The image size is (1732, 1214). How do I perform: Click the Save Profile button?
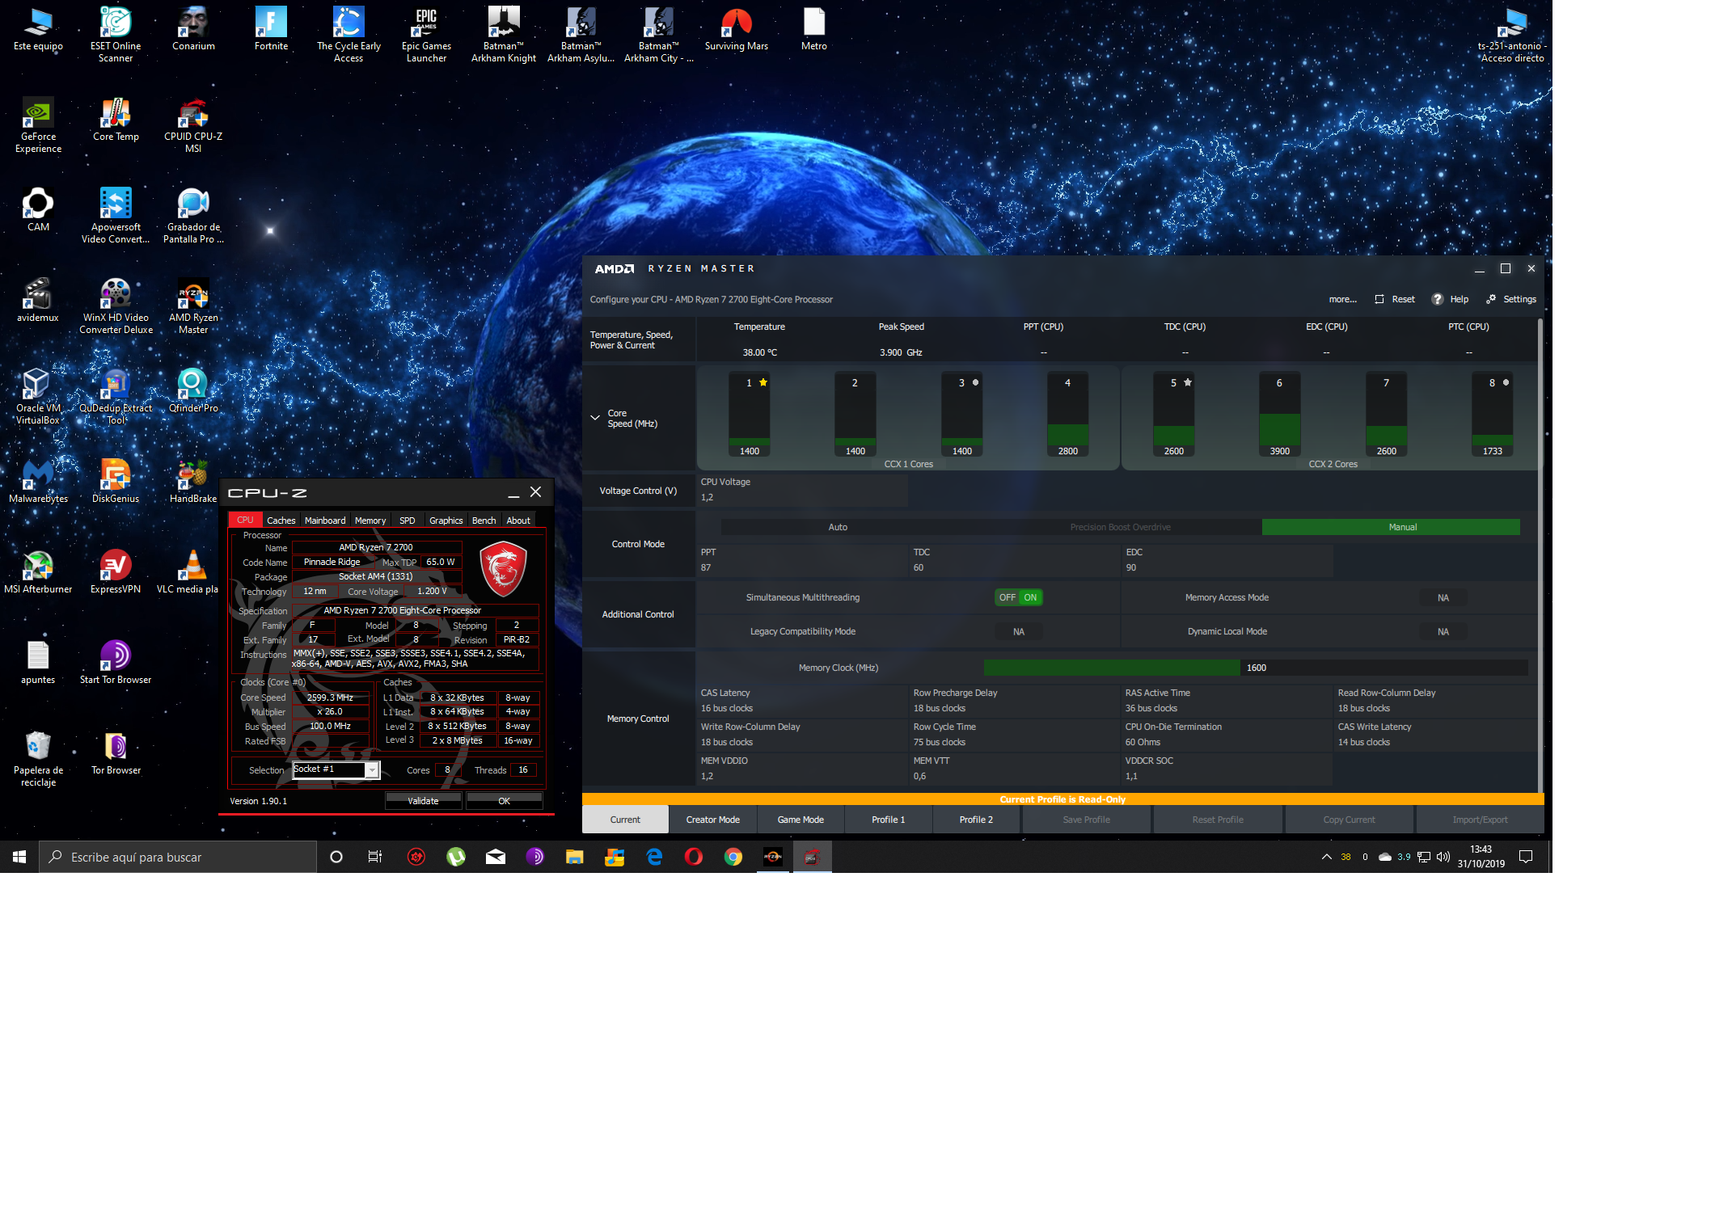tap(1086, 820)
